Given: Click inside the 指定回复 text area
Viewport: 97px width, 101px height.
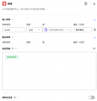Looking at the screenshot, I should click(49, 71).
